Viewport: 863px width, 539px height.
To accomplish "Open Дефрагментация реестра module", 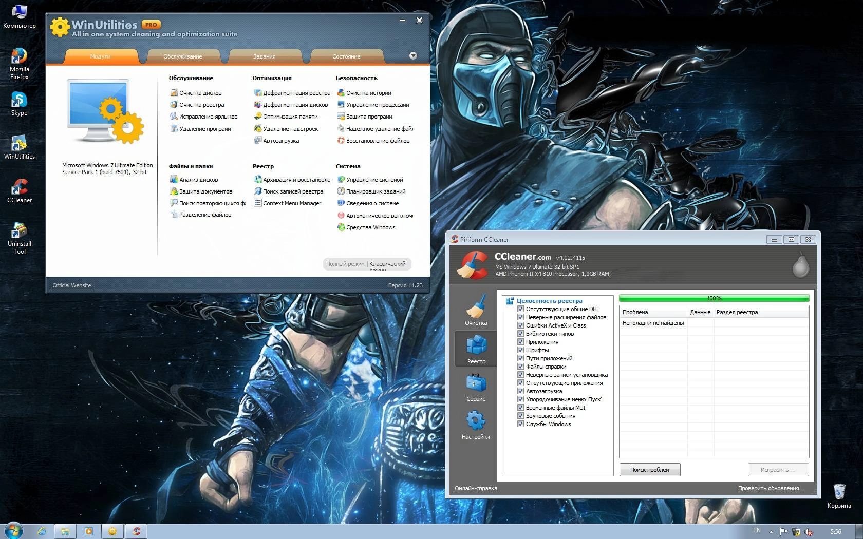I will tap(292, 93).
